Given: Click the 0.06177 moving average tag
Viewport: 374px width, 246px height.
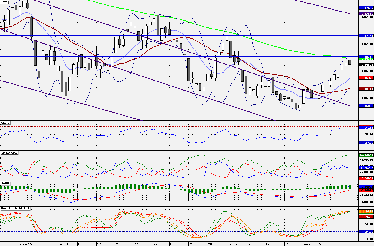Looking at the screenshot, I should 366,88.
